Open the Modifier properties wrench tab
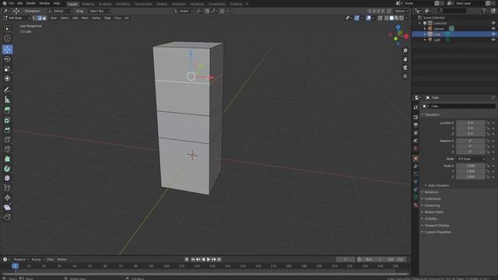This screenshot has width=498, height=280. pyautogui.click(x=416, y=166)
